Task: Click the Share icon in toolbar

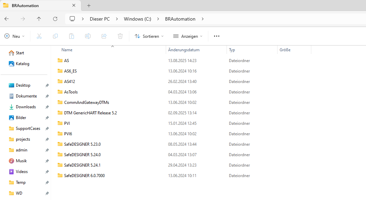Action: tap(104, 36)
